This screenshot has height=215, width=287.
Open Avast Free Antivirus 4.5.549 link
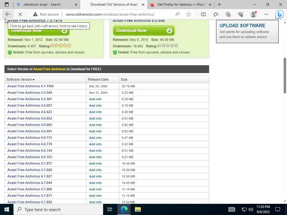pos(30,92)
